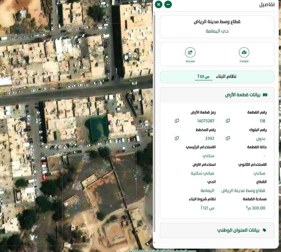Click سكني under الاستخدام الثانوي
281x252 pixels.
coord(260,173)
